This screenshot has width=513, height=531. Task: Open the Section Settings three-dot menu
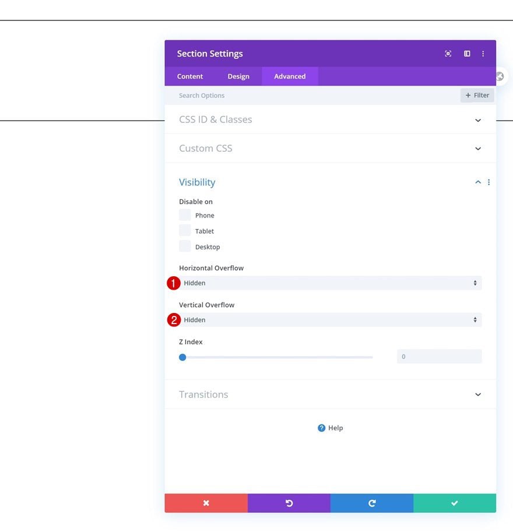pos(483,54)
